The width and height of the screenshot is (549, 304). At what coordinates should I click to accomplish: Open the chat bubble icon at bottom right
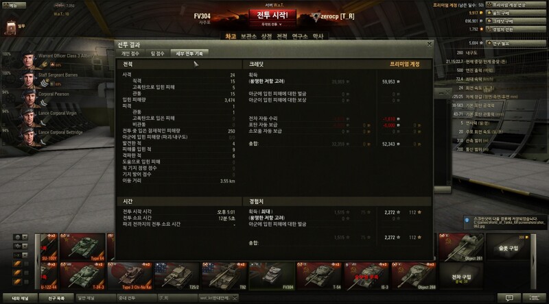pos(509,298)
